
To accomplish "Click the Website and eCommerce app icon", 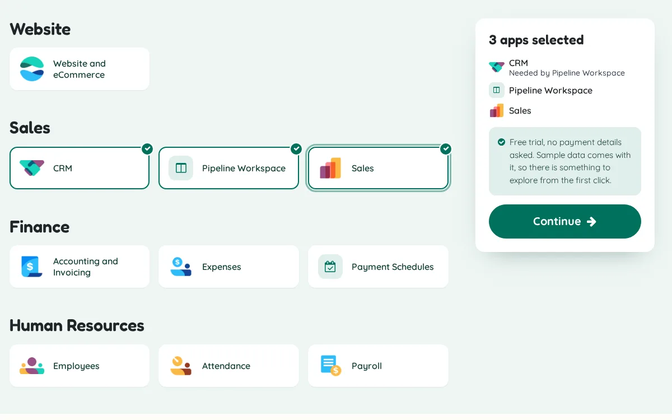I will [x=32, y=69].
